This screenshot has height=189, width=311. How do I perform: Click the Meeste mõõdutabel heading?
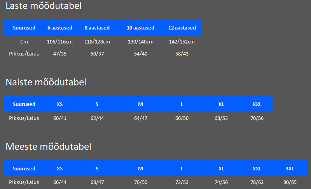pos(48,147)
